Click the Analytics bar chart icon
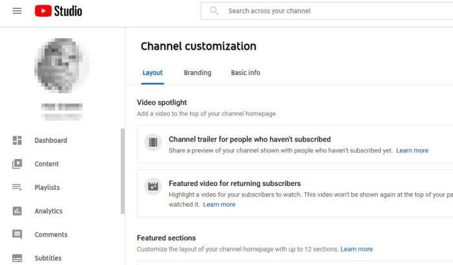Image resolution: width=453 pixels, height=265 pixels. 17,211
